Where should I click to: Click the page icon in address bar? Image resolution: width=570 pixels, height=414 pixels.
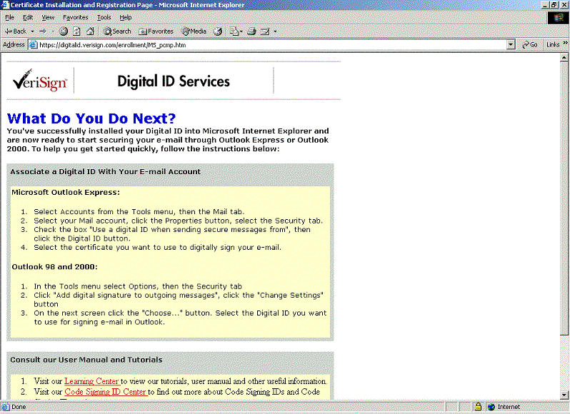34,45
